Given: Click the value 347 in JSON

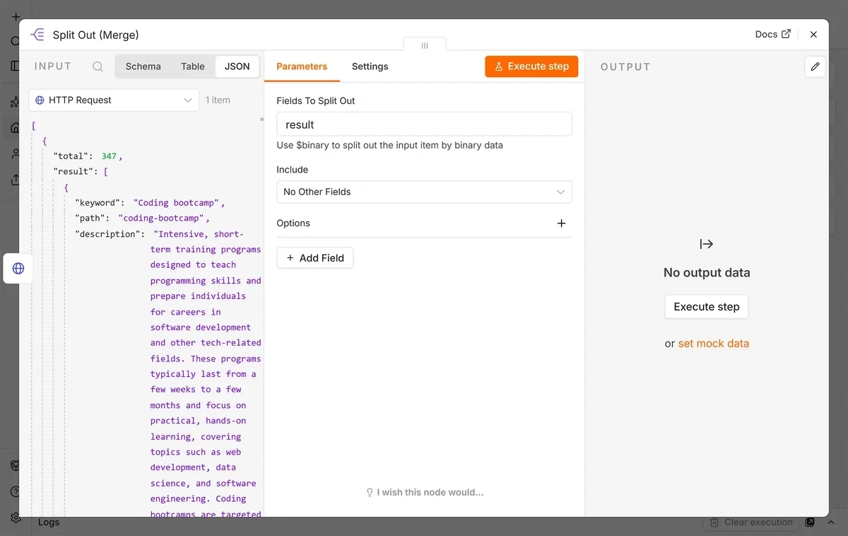Looking at the screenshot, I should 109,156.
